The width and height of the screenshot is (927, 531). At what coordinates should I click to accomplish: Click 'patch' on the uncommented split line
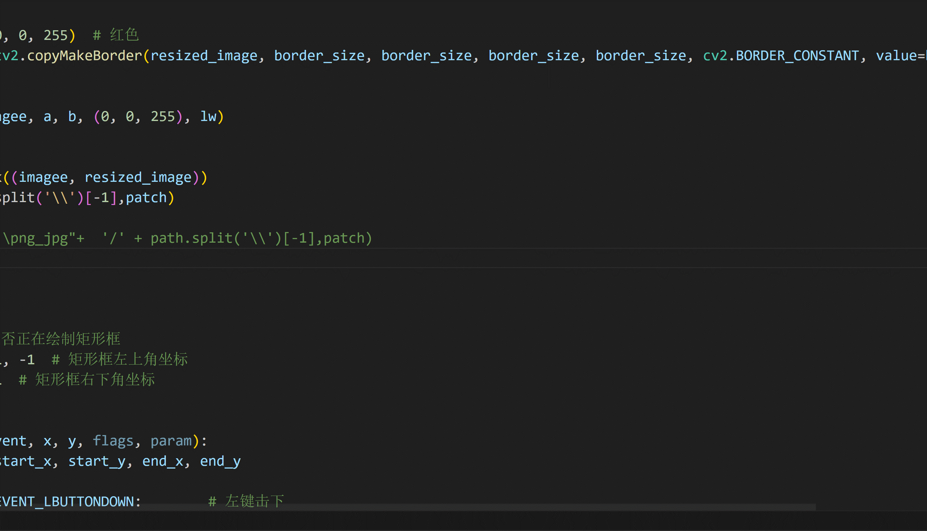point(146,197)
